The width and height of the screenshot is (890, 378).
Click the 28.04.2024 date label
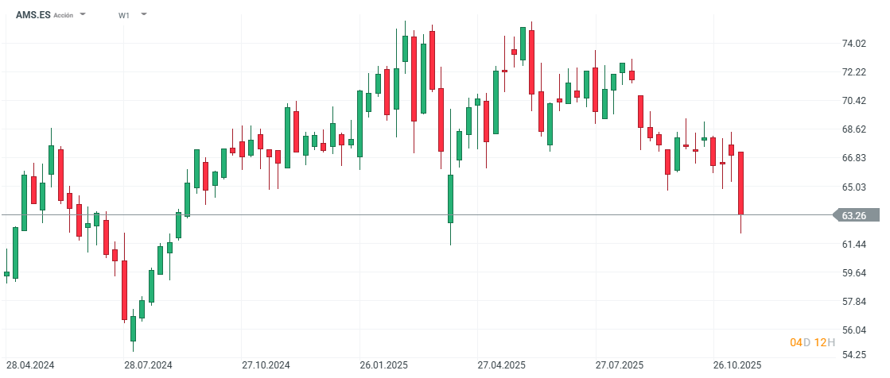30,365
